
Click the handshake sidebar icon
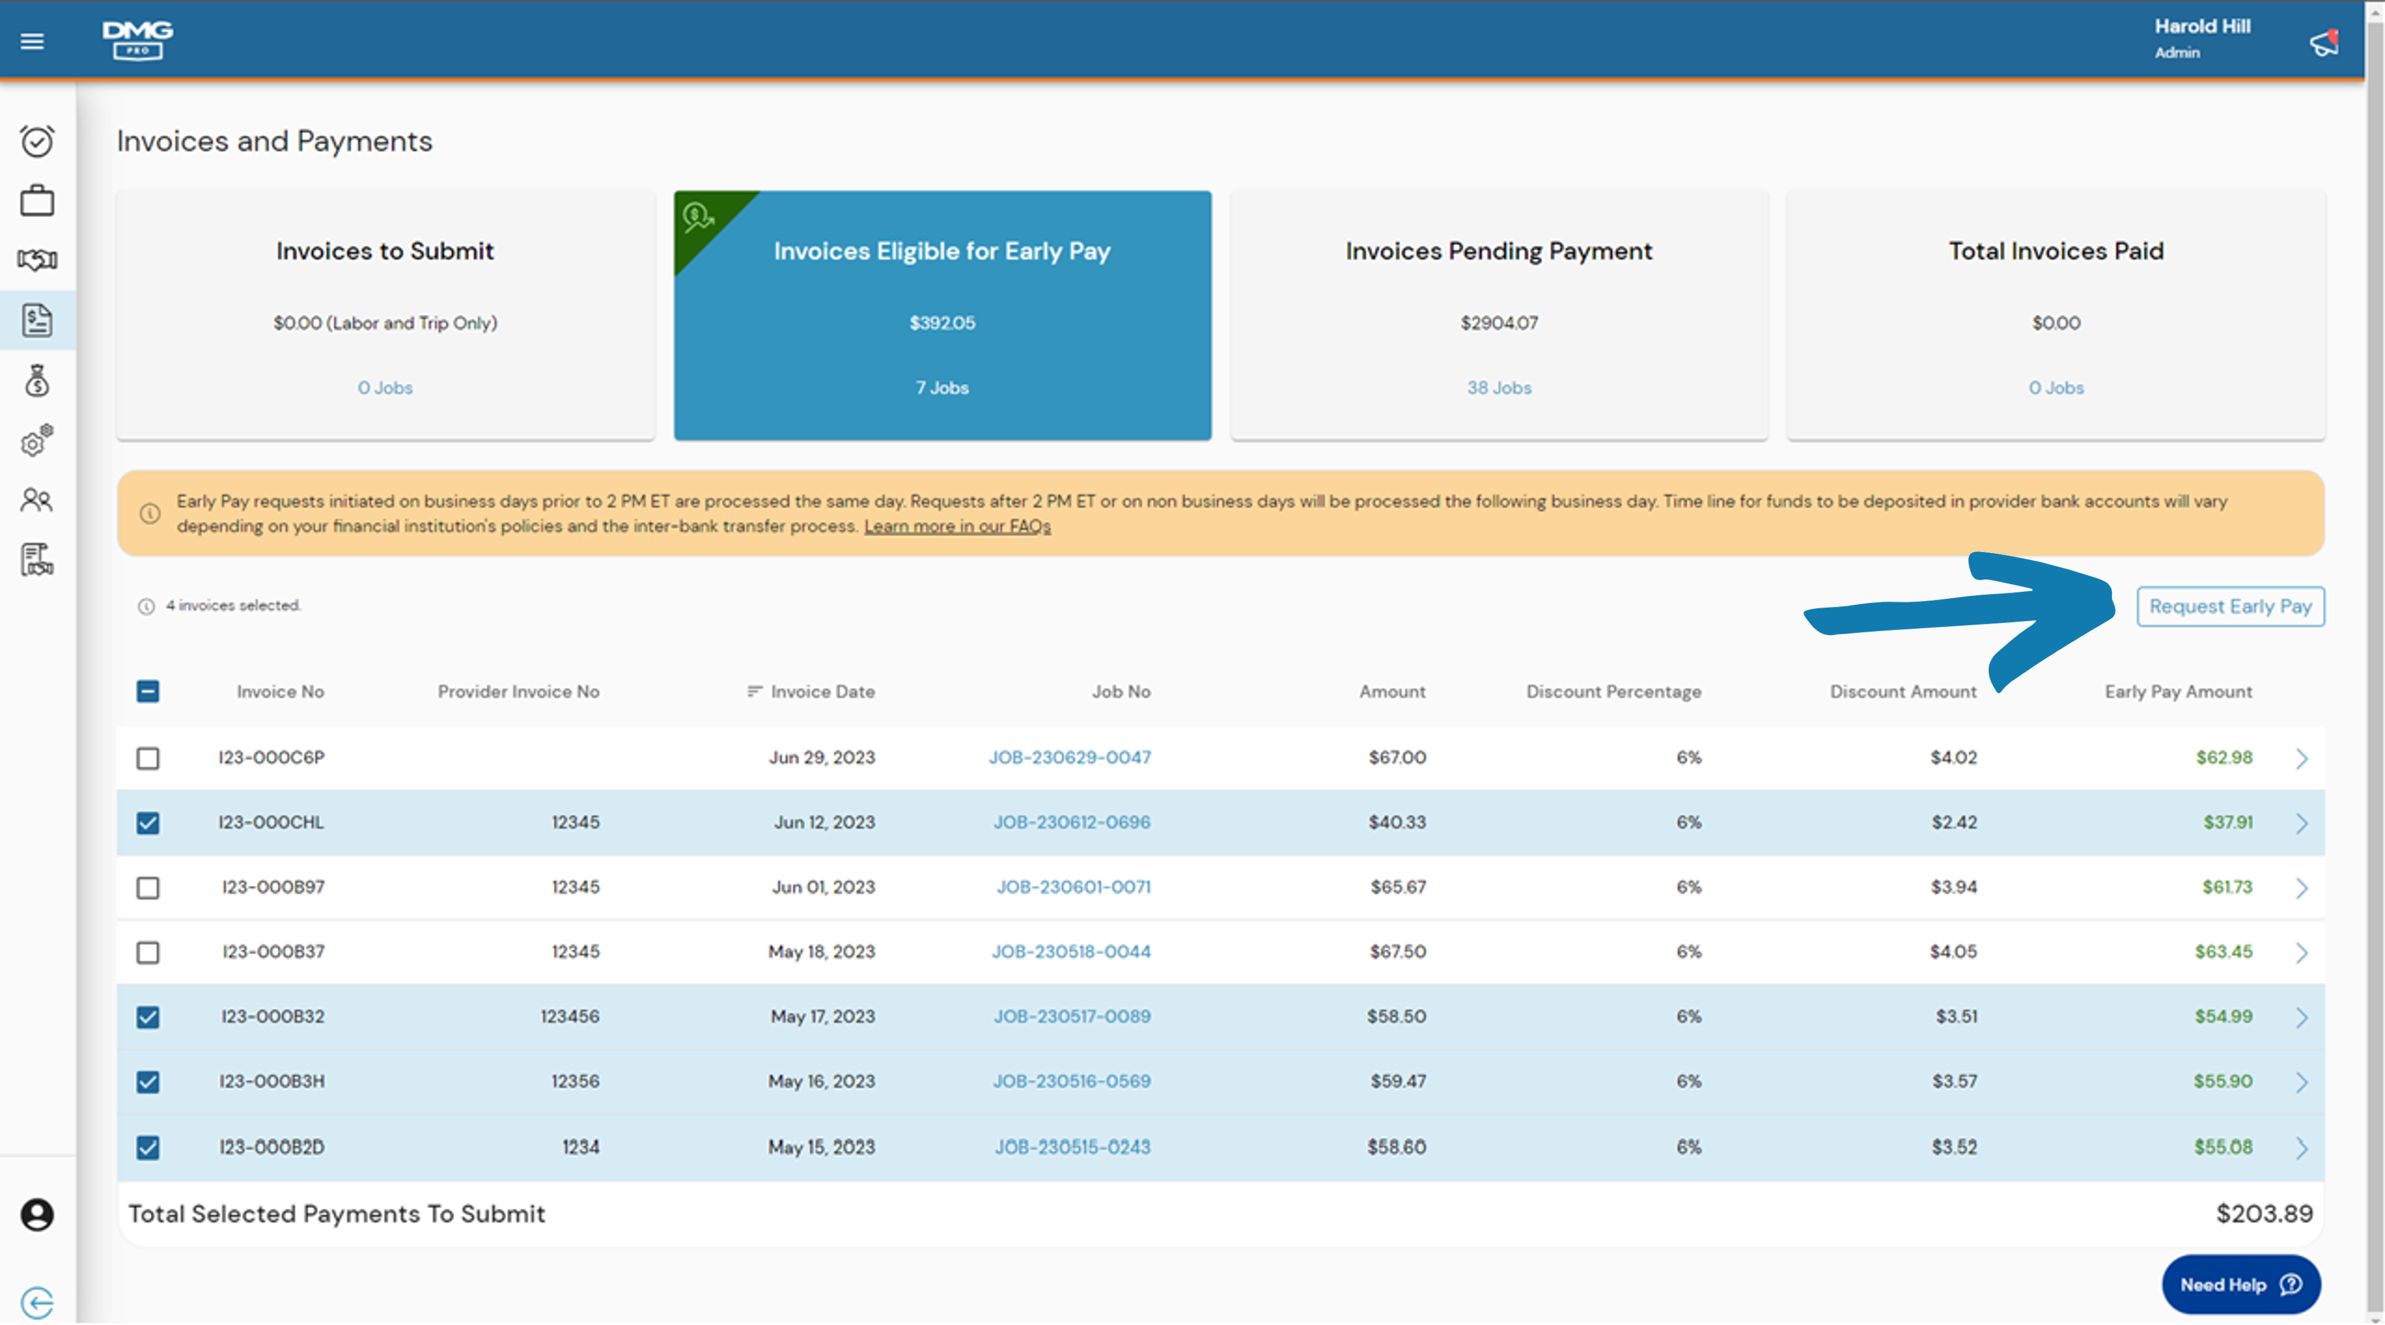click(x=37, y=260)
